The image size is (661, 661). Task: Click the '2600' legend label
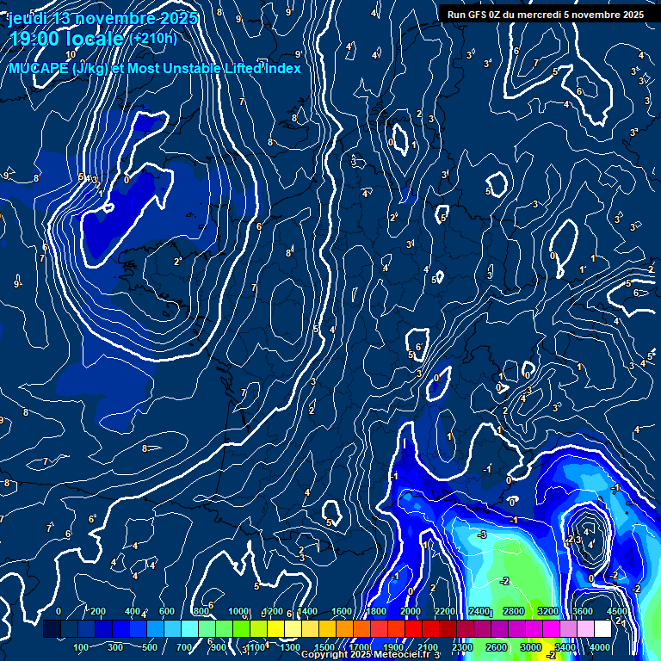coord(496,647)
